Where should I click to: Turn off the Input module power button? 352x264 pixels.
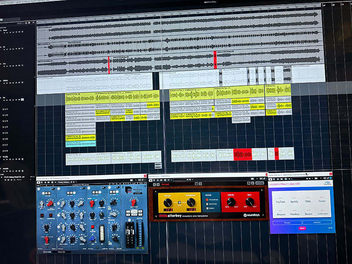pyautogui.click(x=39, y=189)
